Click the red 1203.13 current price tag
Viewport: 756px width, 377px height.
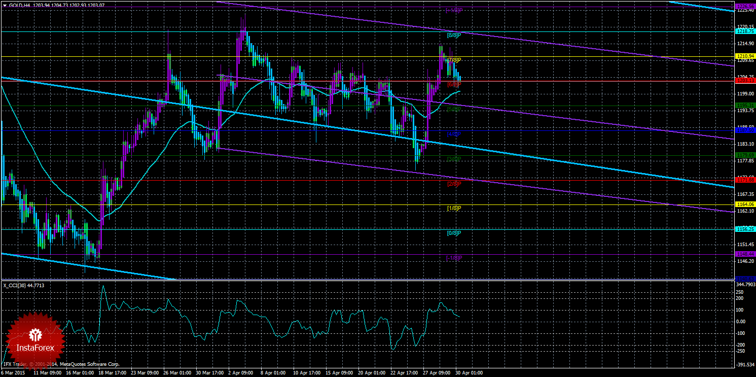pos(745,81)
